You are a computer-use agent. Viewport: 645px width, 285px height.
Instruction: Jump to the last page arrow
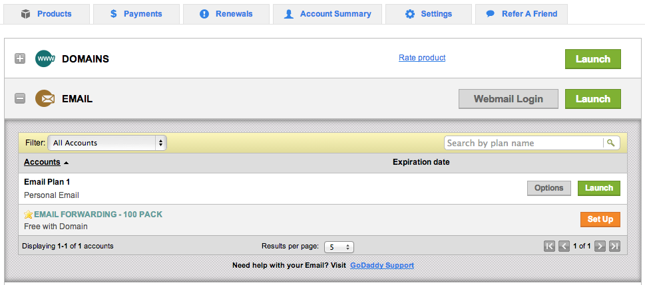[614, 246]
